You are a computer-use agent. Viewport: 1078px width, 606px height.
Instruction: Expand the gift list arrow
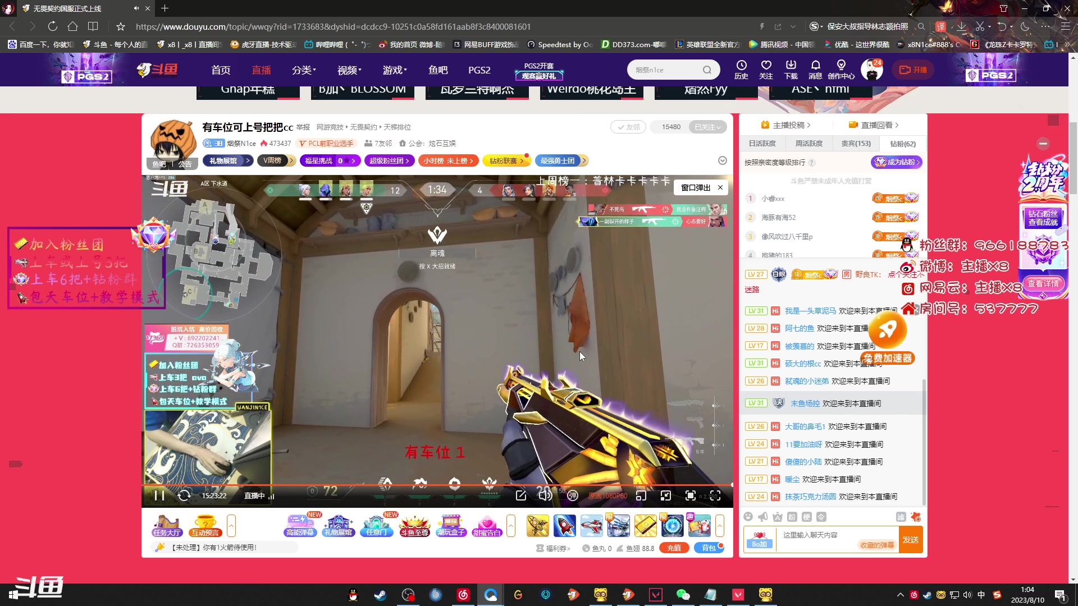coord(720,526)
